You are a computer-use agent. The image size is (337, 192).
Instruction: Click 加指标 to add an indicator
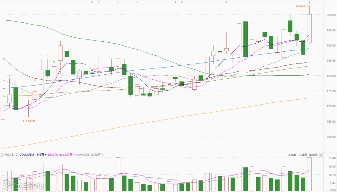click(x=303, y=155)
